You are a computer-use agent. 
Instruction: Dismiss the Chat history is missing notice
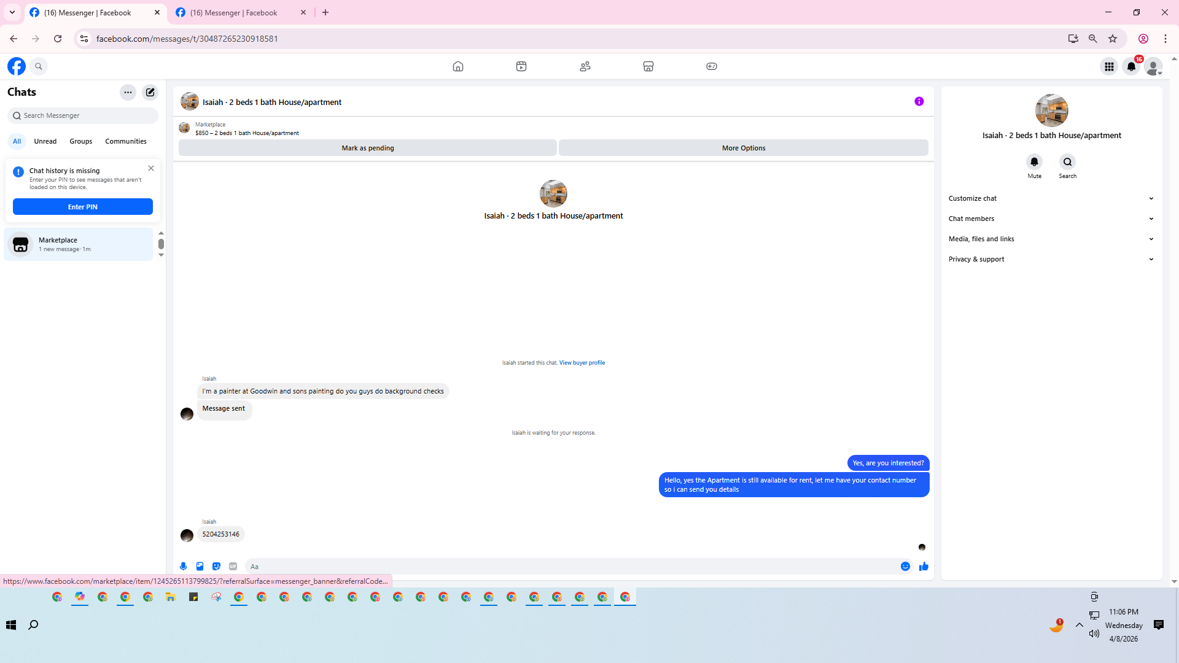point(151,168)
